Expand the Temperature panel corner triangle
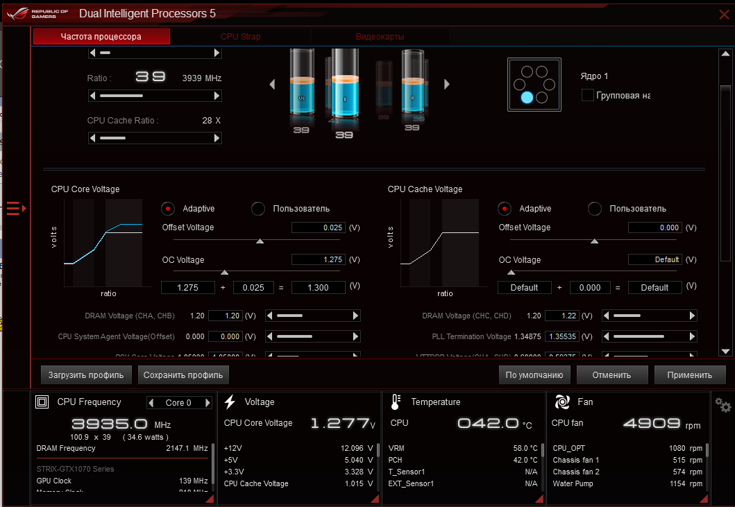The width and height of the screenshot is (735, 507). pos(539,499)
